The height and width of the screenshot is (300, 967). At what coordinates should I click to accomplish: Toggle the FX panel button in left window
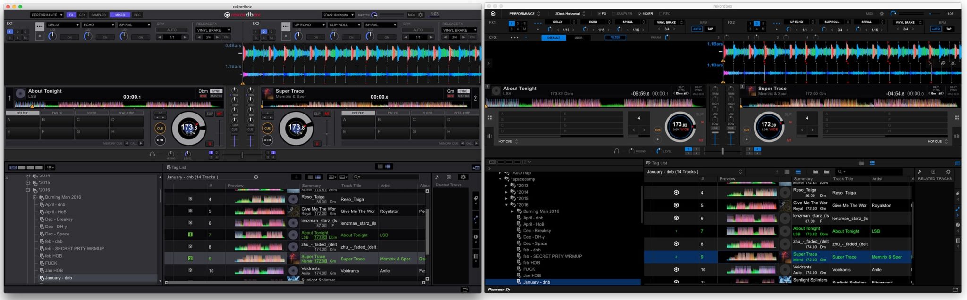[71, 15]
